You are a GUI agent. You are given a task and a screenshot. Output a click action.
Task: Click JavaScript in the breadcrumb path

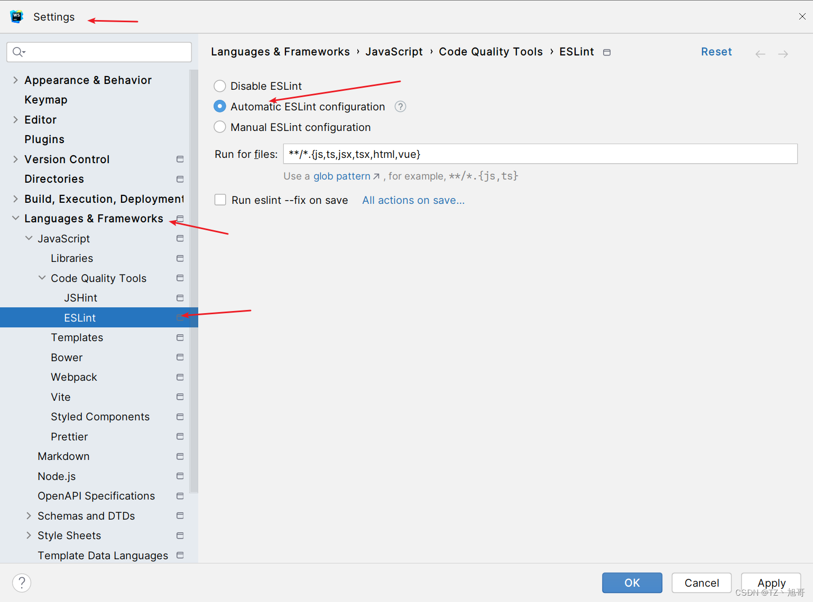click(x=394, y=52)
